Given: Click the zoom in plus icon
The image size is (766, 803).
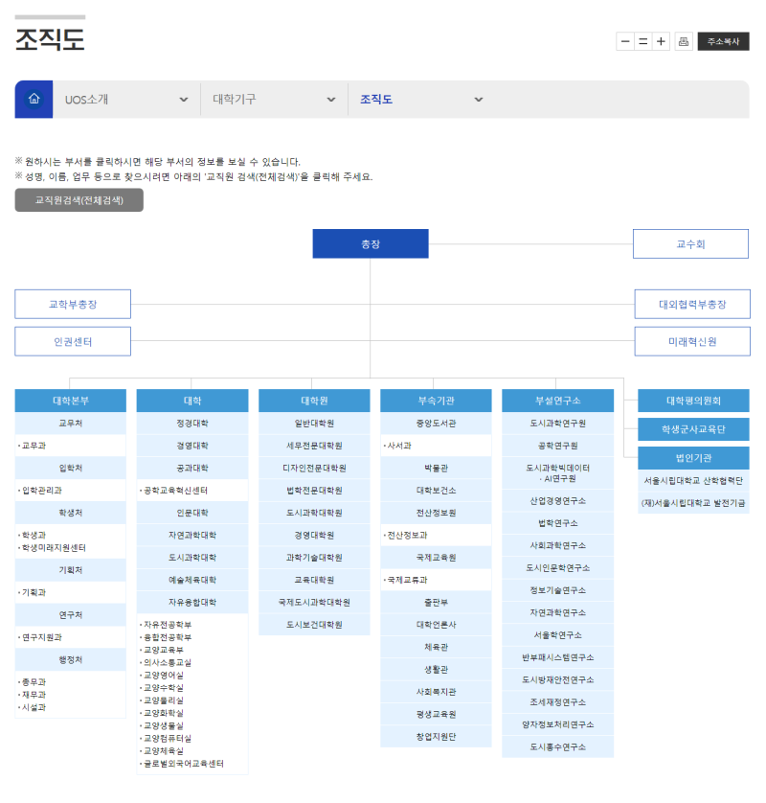Looking at the screenshot, I should click(x=662, y=42).
